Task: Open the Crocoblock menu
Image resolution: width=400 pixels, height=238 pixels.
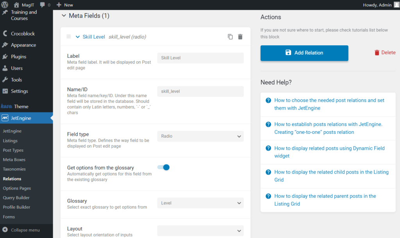Action: click(x=23, y=34)
